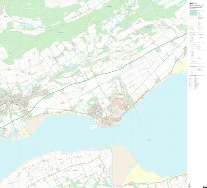Click the blue colour band in the legend
207x188 pixels.
194,13
